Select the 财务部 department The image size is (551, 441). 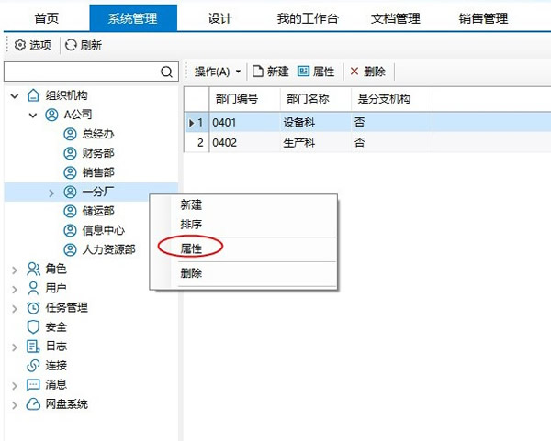pyautogui.click(x=97, y=154)
